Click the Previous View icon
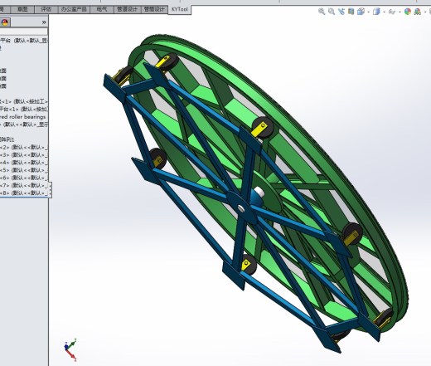 point(341,12)
